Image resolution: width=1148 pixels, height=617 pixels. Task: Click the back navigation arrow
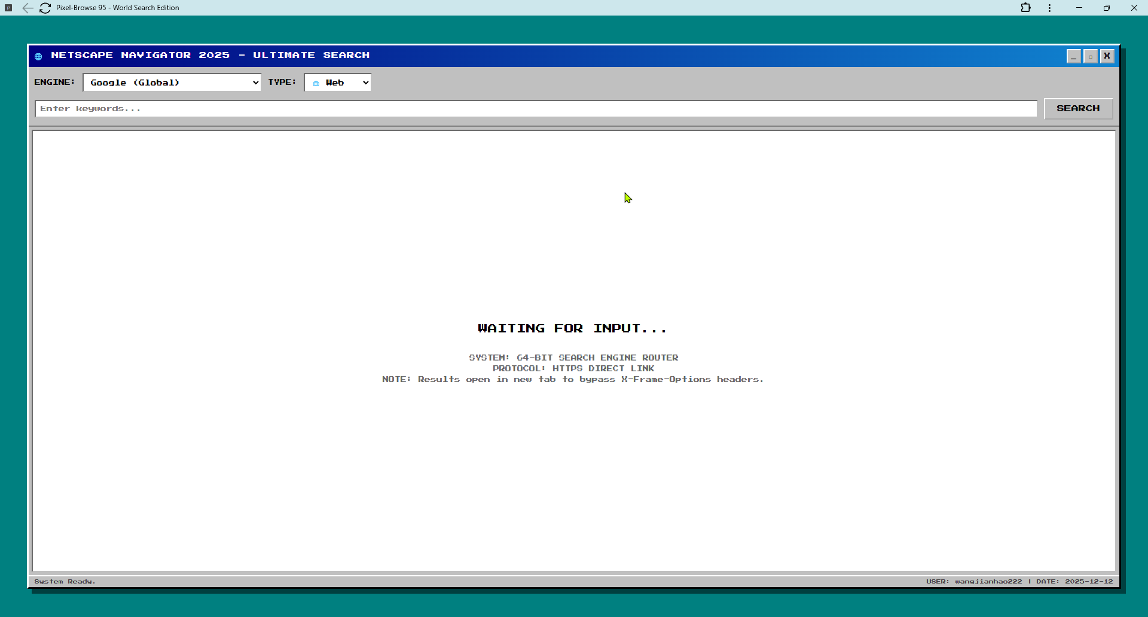[x=28, y=8]
